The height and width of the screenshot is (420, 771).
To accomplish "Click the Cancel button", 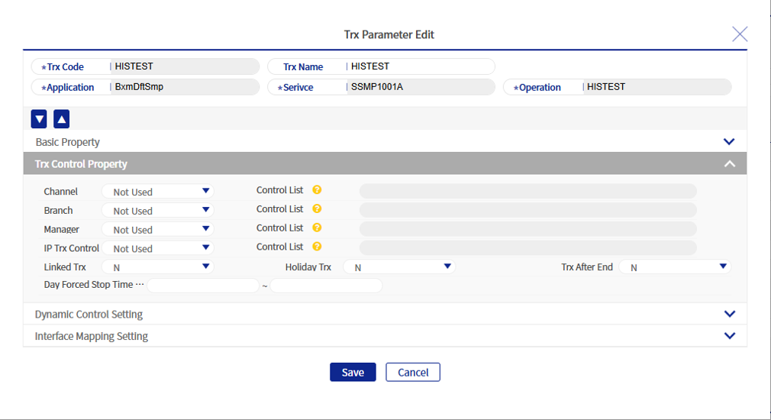I will click(x=413, y=372).
